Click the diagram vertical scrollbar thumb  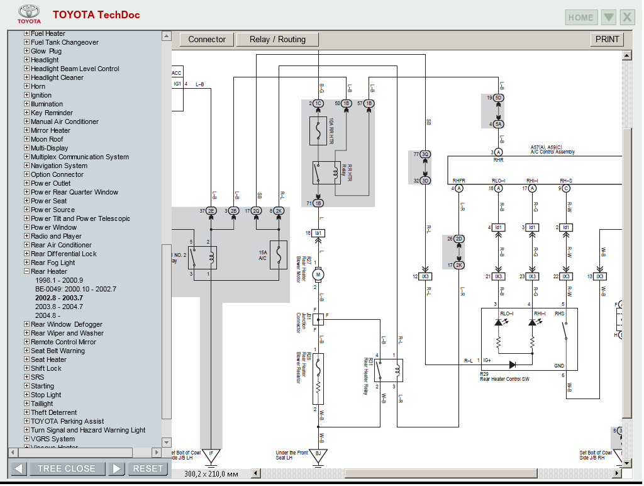(x=627, y=273)
